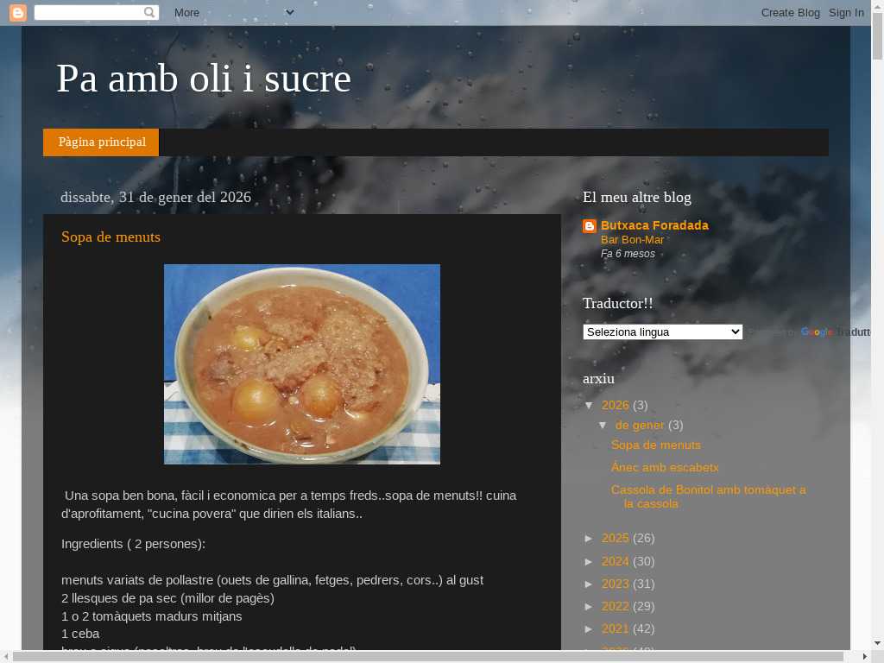This screenshot has width=884, height=663.
Task: Collapse the 2026 archive year
Action: pyautogui.click(x=590, y=406)
